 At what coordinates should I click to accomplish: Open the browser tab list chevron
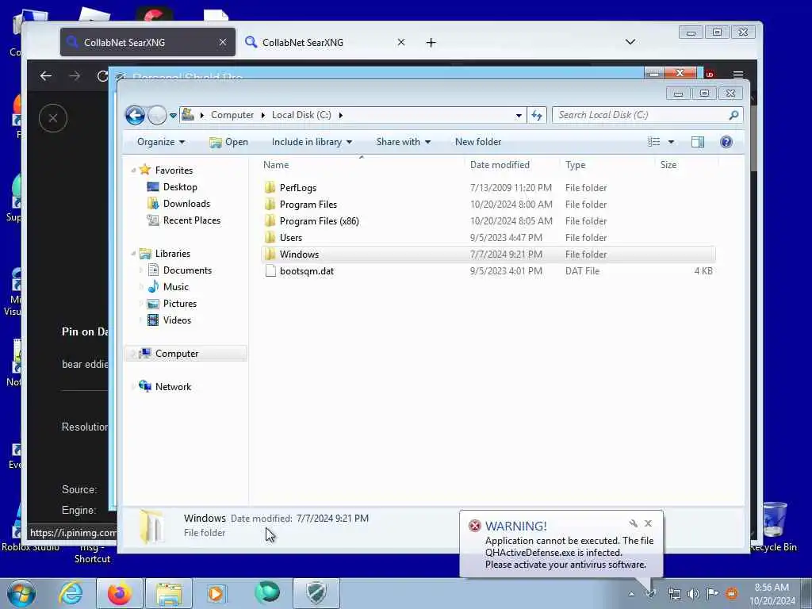630,42
